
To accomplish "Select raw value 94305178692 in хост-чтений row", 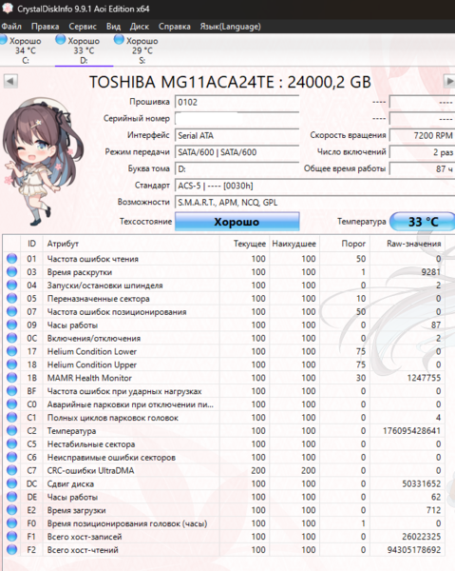I will pos(414,550).
